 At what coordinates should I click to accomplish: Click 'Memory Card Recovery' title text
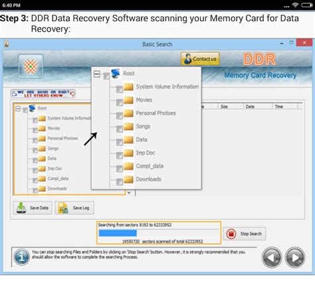click(261, 75)
